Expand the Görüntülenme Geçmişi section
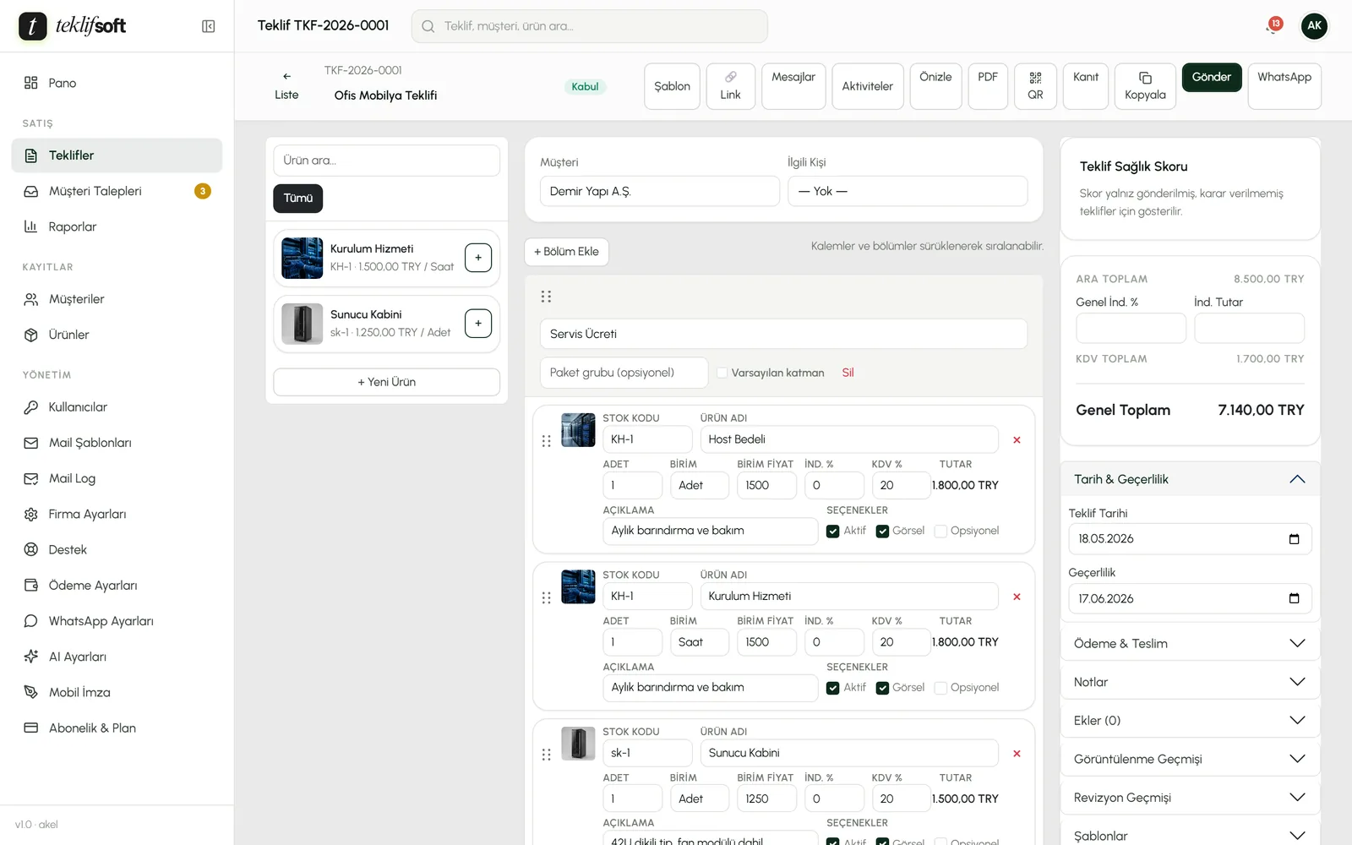 coord(1190,759)
